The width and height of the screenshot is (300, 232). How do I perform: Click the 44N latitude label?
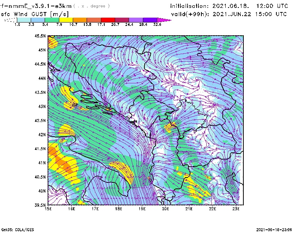[x=42, y=78]
